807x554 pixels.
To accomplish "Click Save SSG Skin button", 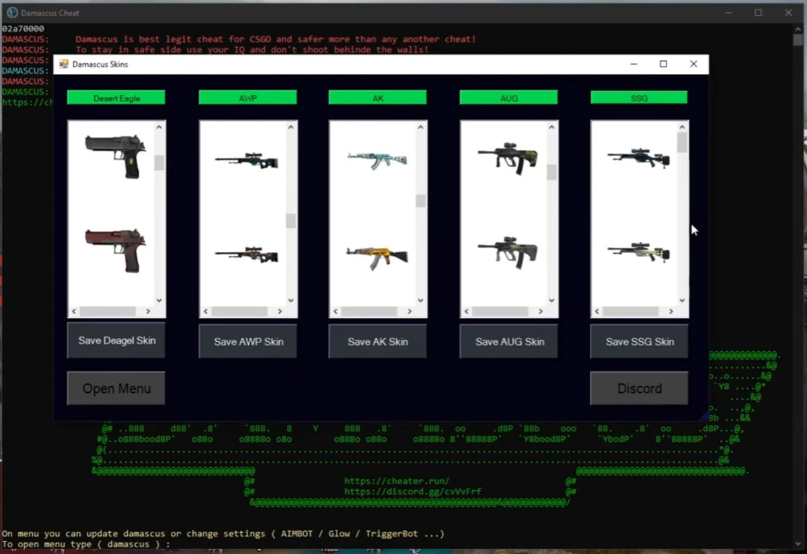I will point(640,342).
